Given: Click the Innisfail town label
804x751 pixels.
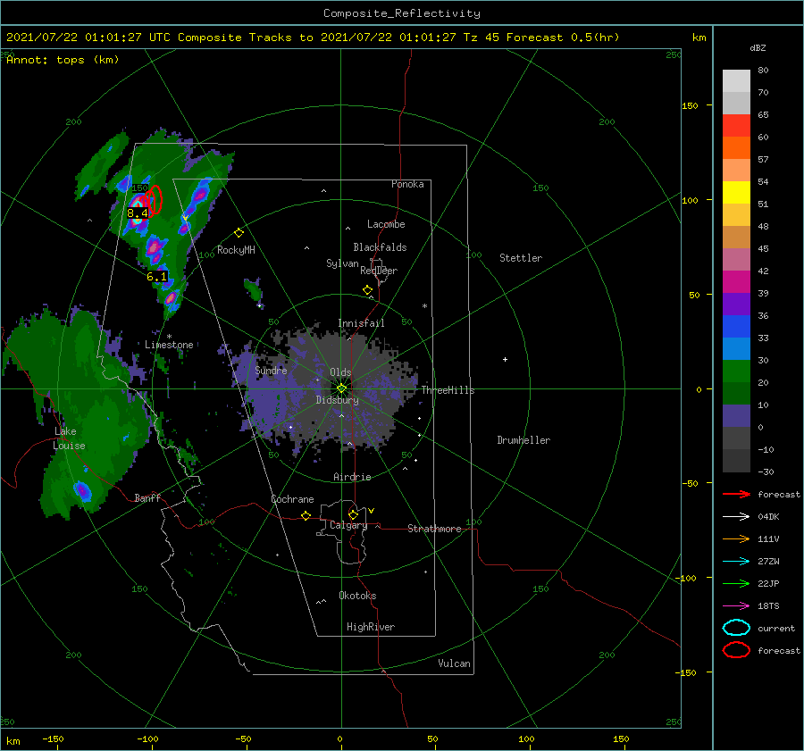Looking at the screenshot, I should click(361, 323).
